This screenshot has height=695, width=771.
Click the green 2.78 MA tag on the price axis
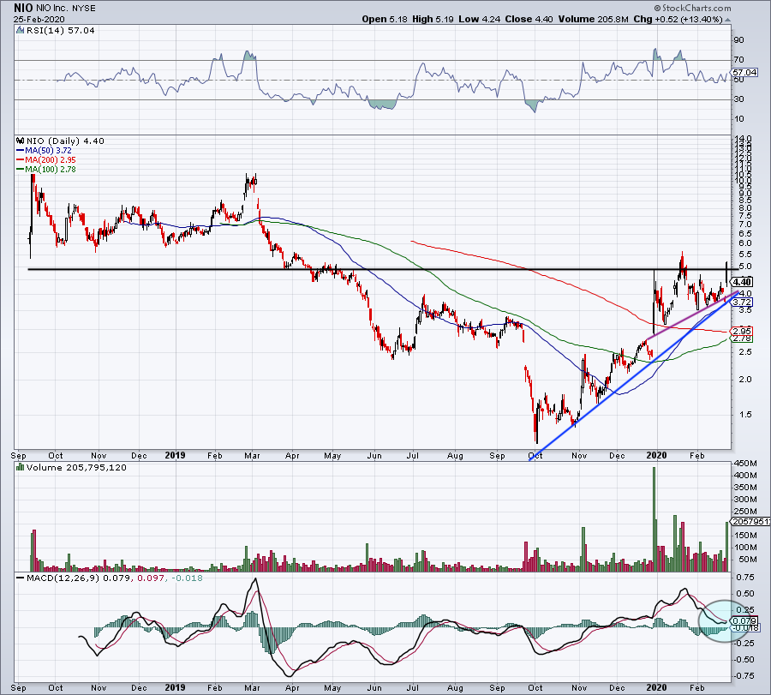(742, 339)
